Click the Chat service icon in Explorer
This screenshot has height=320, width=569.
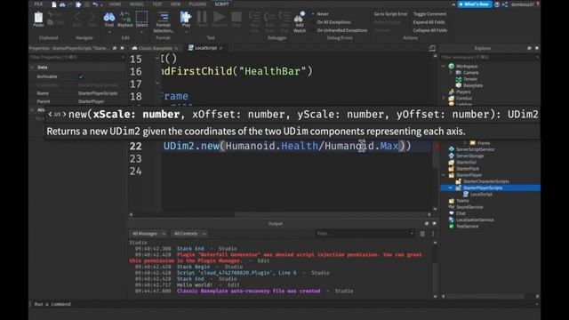[x=452, y=213]
